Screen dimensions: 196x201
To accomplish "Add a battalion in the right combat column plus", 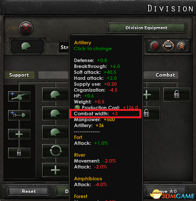I will pos(151,95).
